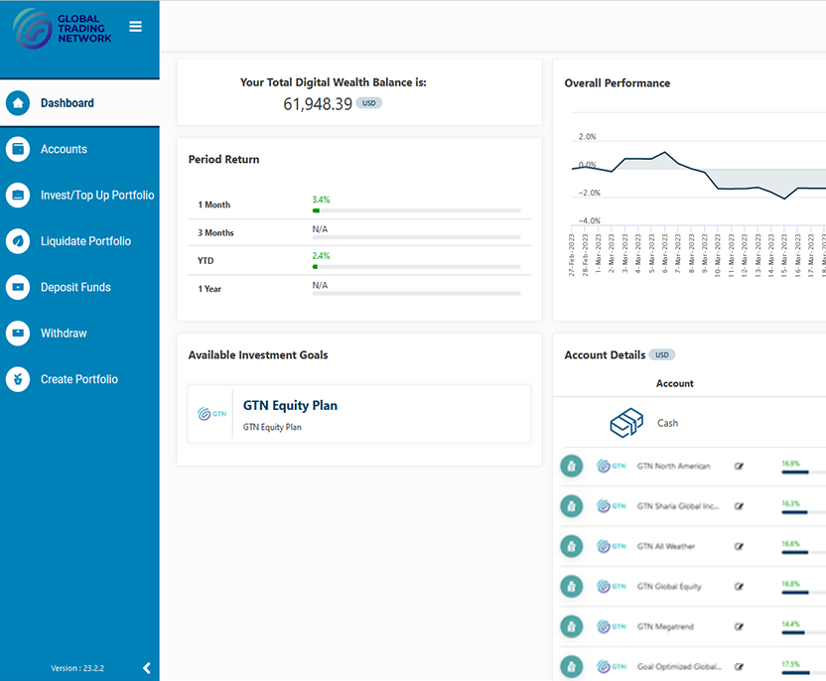
Task: Click the GTN North American 16.9% progress bar
Action: [x=804, y=473]
